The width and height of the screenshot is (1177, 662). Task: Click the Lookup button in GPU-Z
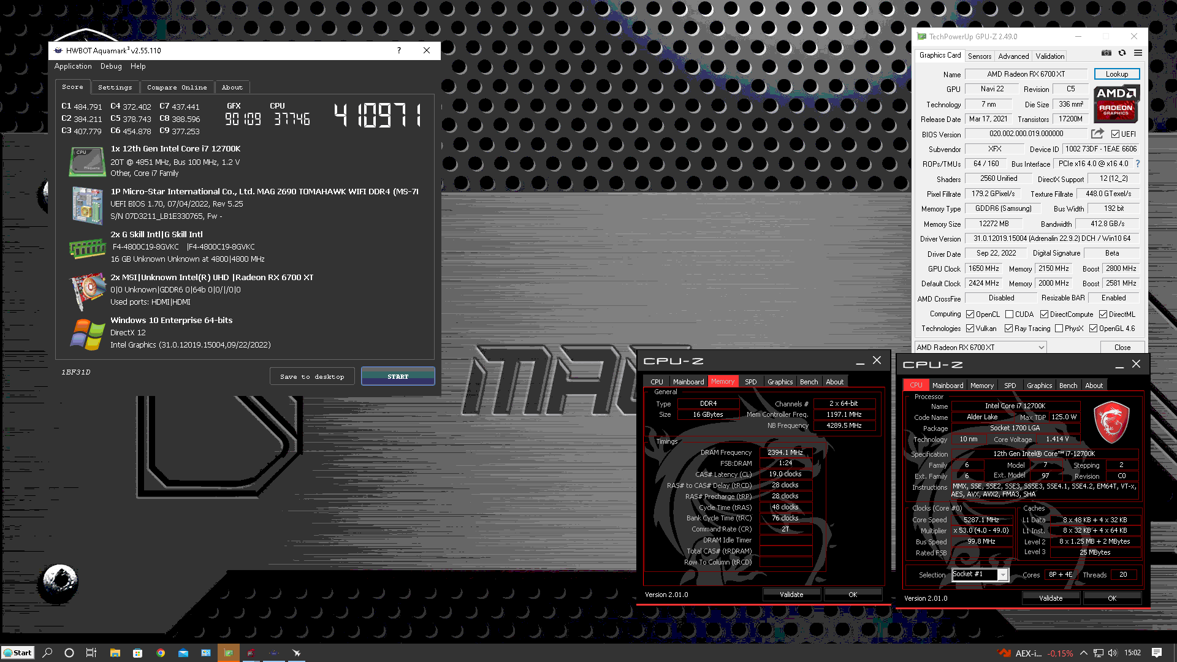1116,74
